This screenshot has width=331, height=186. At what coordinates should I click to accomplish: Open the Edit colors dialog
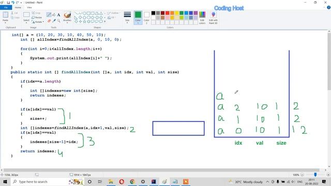point(202,18)
